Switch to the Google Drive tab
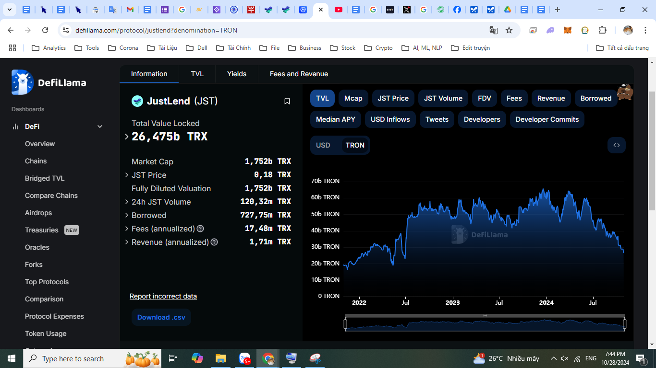 [507, 10]
